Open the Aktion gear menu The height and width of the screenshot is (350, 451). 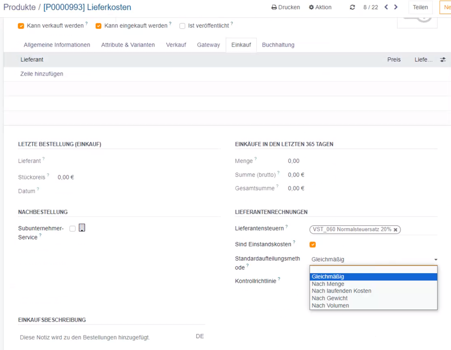point(320,7)
